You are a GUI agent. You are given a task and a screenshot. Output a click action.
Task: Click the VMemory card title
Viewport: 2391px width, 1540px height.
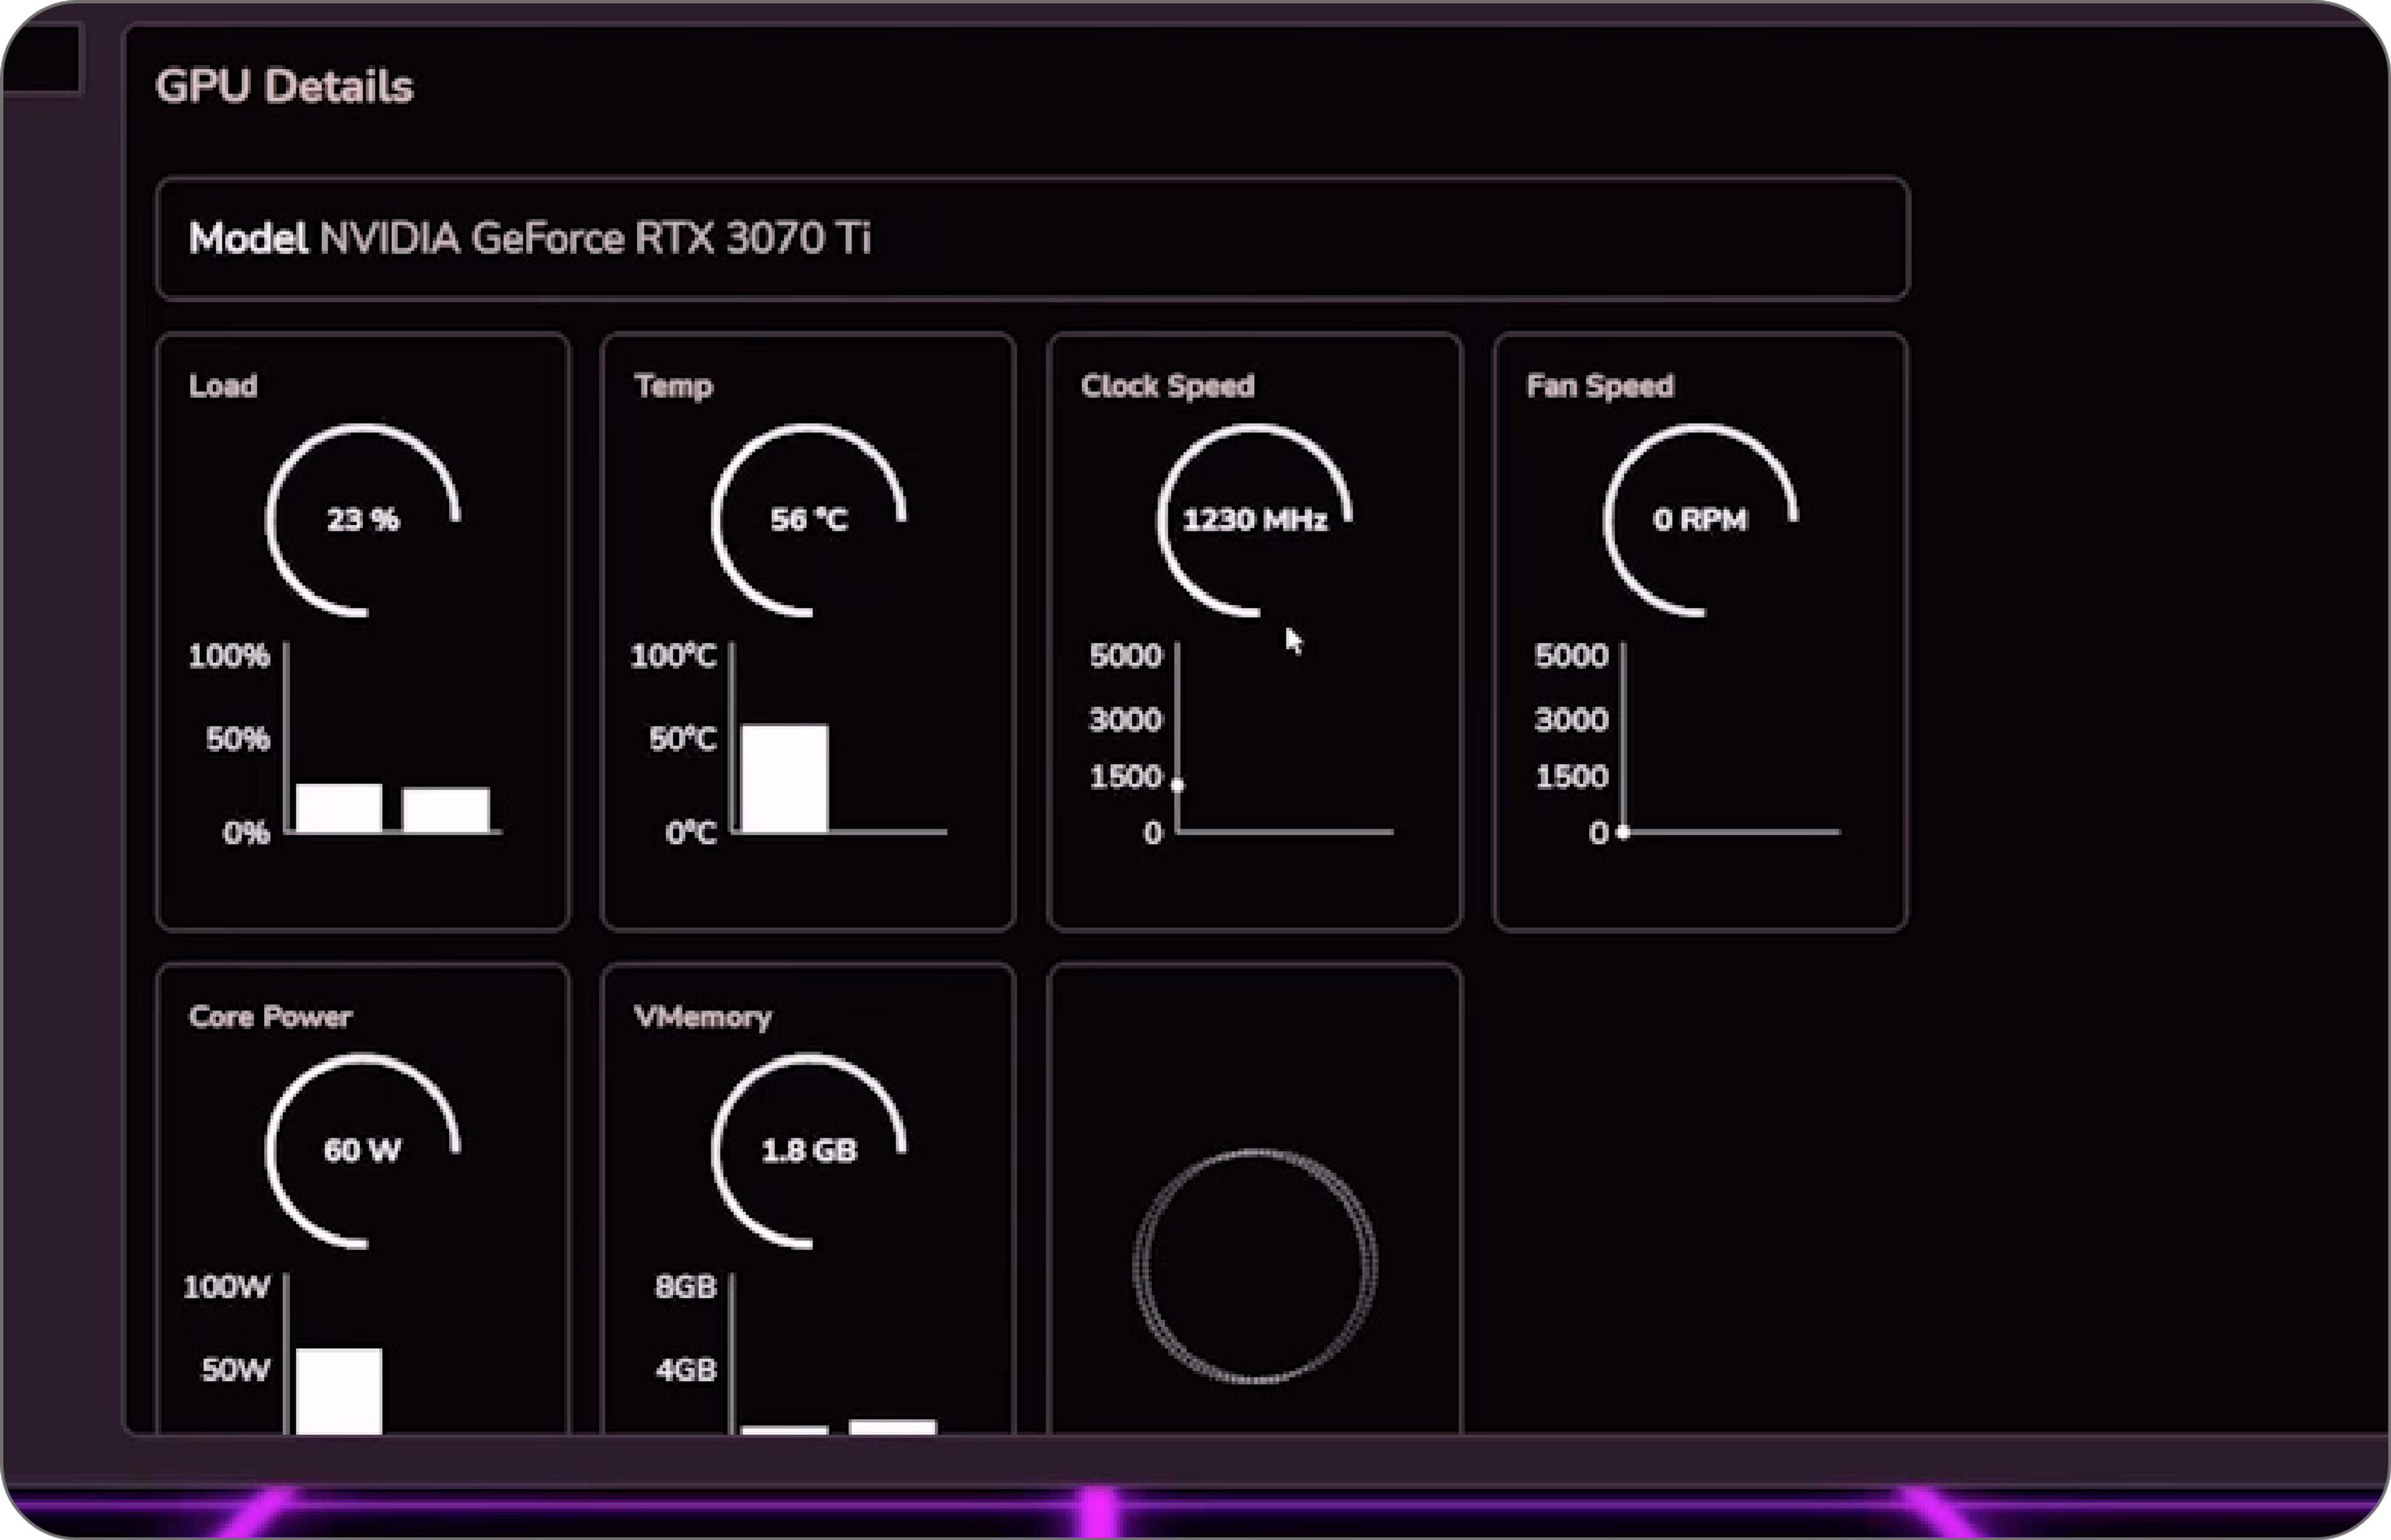pyautogui.click(x=703, y=1017)
